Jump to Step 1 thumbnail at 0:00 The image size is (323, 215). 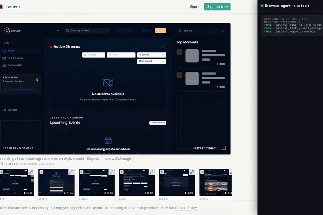(x=17, y=182)
